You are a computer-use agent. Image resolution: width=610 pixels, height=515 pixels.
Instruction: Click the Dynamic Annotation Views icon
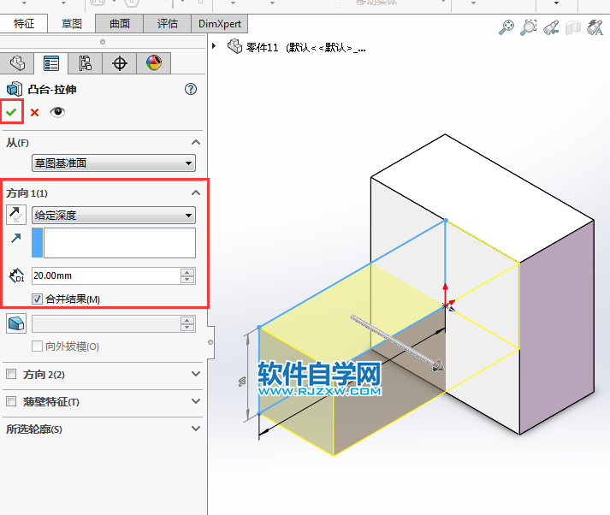point(595,27)
